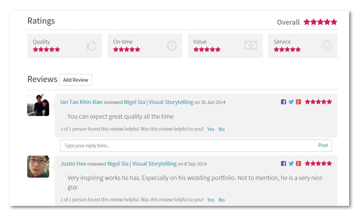This screenshot has height=217, width=361.
Task: Click the Overall star rating
Action: (320, 22)
